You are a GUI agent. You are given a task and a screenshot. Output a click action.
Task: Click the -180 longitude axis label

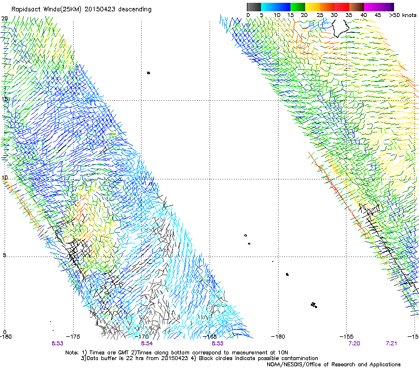6,336
